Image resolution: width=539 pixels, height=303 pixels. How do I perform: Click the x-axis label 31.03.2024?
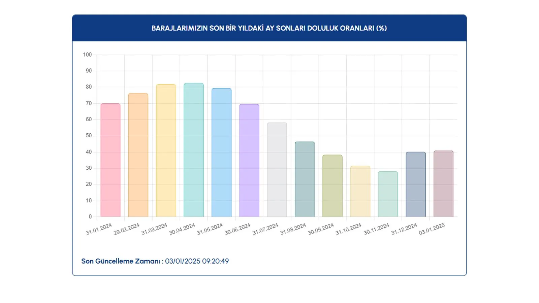pos(154,229)
